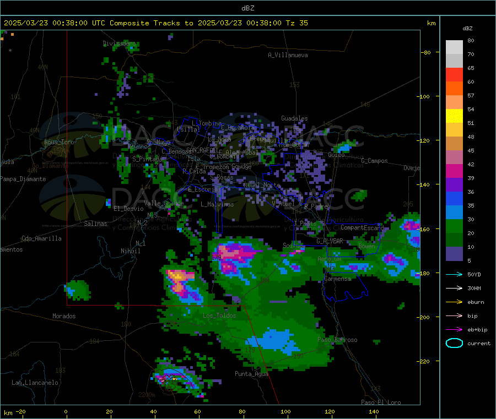
Task: Click the pink bip arrow in legend
Action: [454, 315]
